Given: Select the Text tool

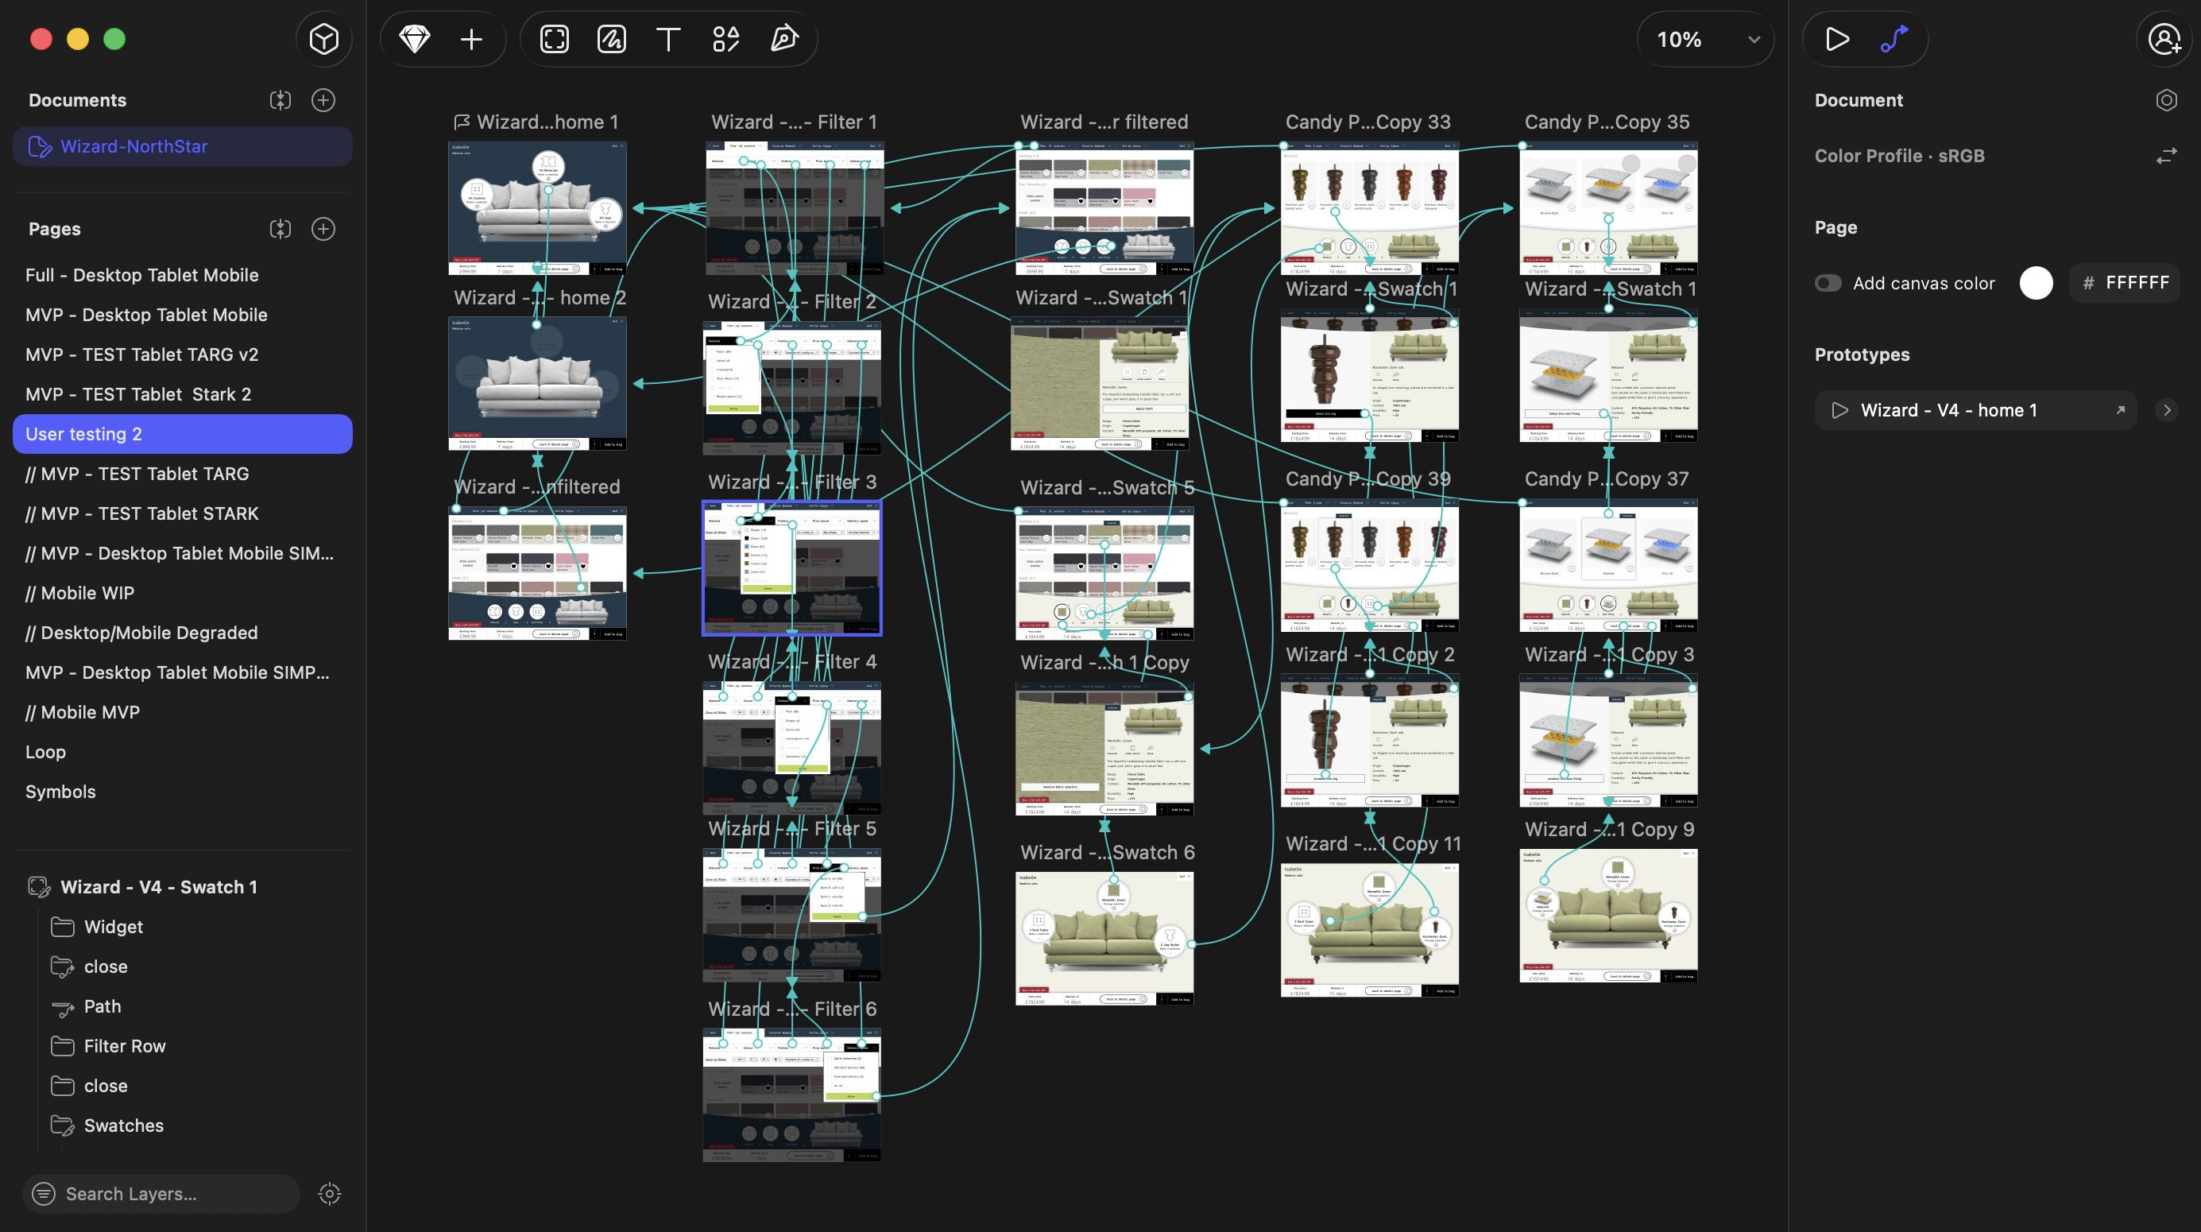Looking at the screenshot, I should pyautogui.click(x=668, y=39).
